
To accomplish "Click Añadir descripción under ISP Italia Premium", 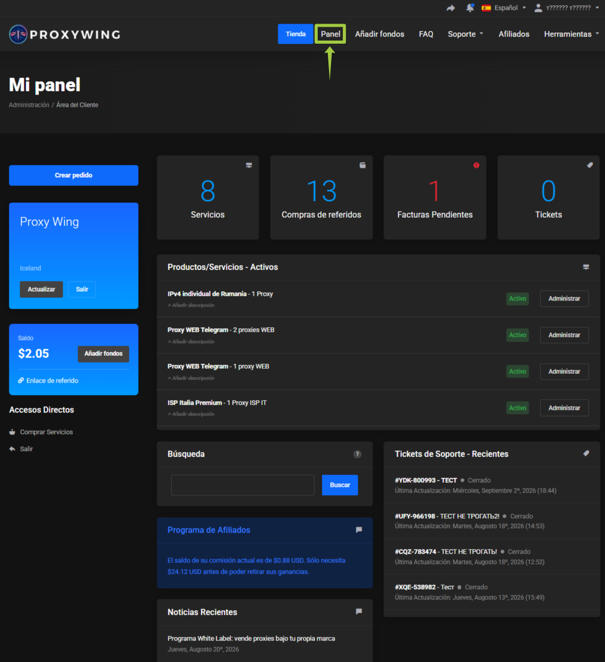I will point(191,414).
